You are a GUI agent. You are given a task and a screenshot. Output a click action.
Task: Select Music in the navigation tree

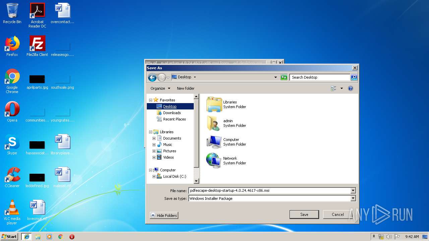168,145
